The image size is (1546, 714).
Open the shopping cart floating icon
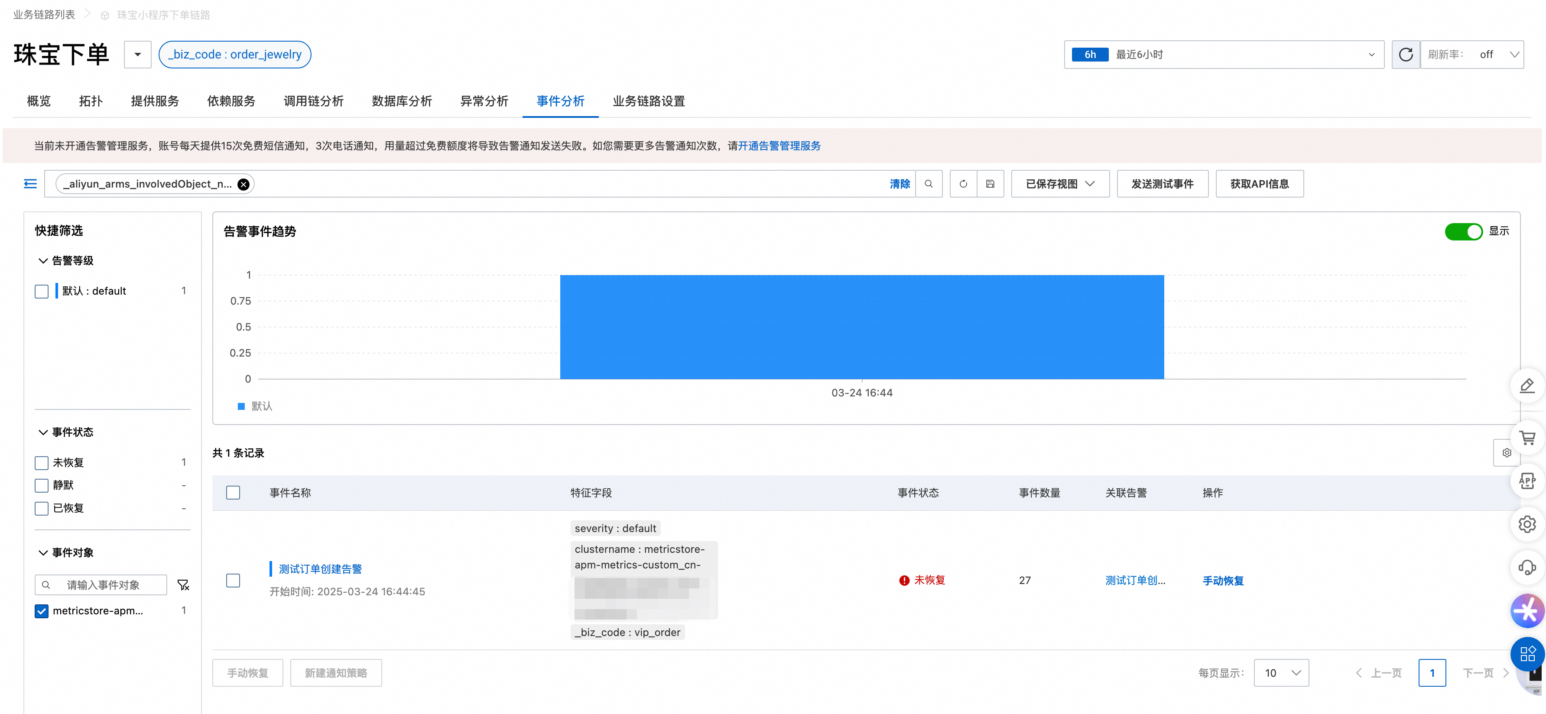click(1527, 438)
